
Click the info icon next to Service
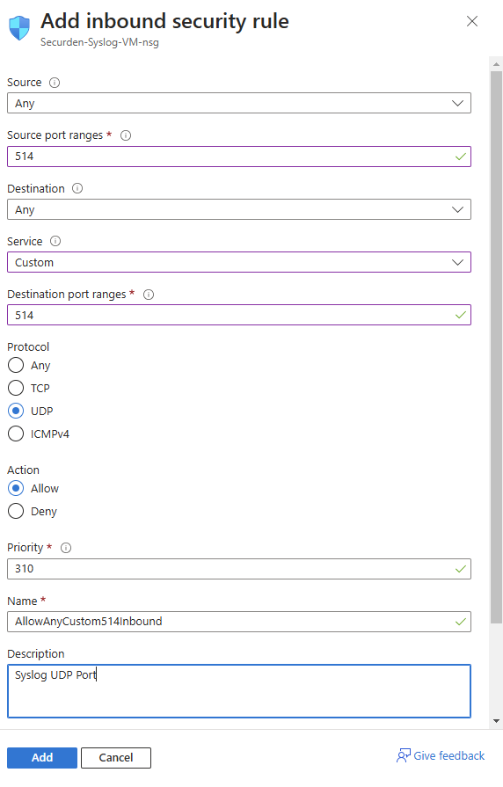pos(55,241)
